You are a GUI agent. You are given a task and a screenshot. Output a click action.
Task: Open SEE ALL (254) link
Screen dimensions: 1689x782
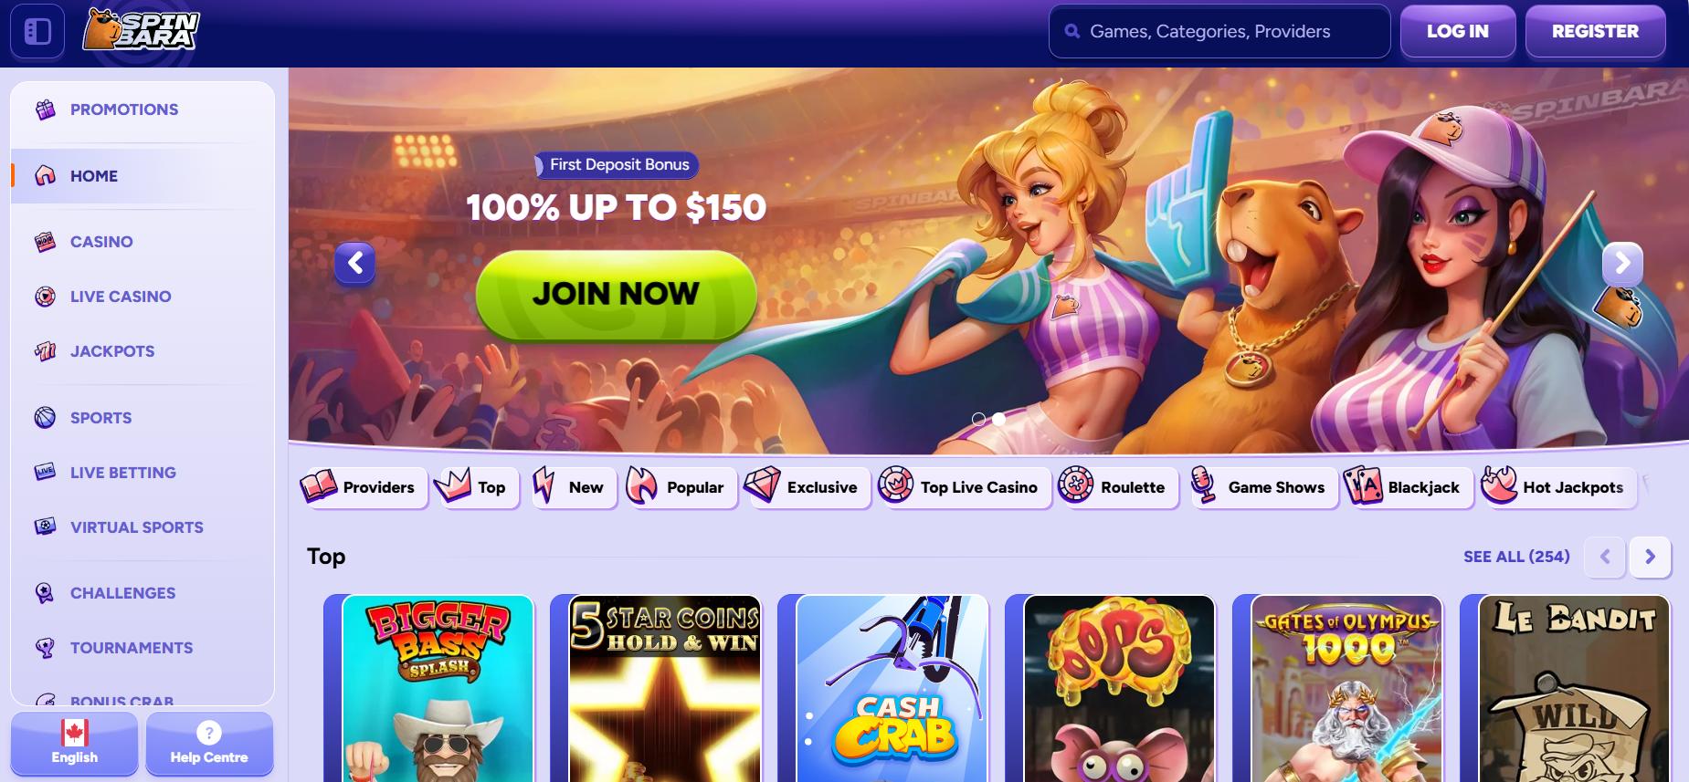(x=1516, y=557)
